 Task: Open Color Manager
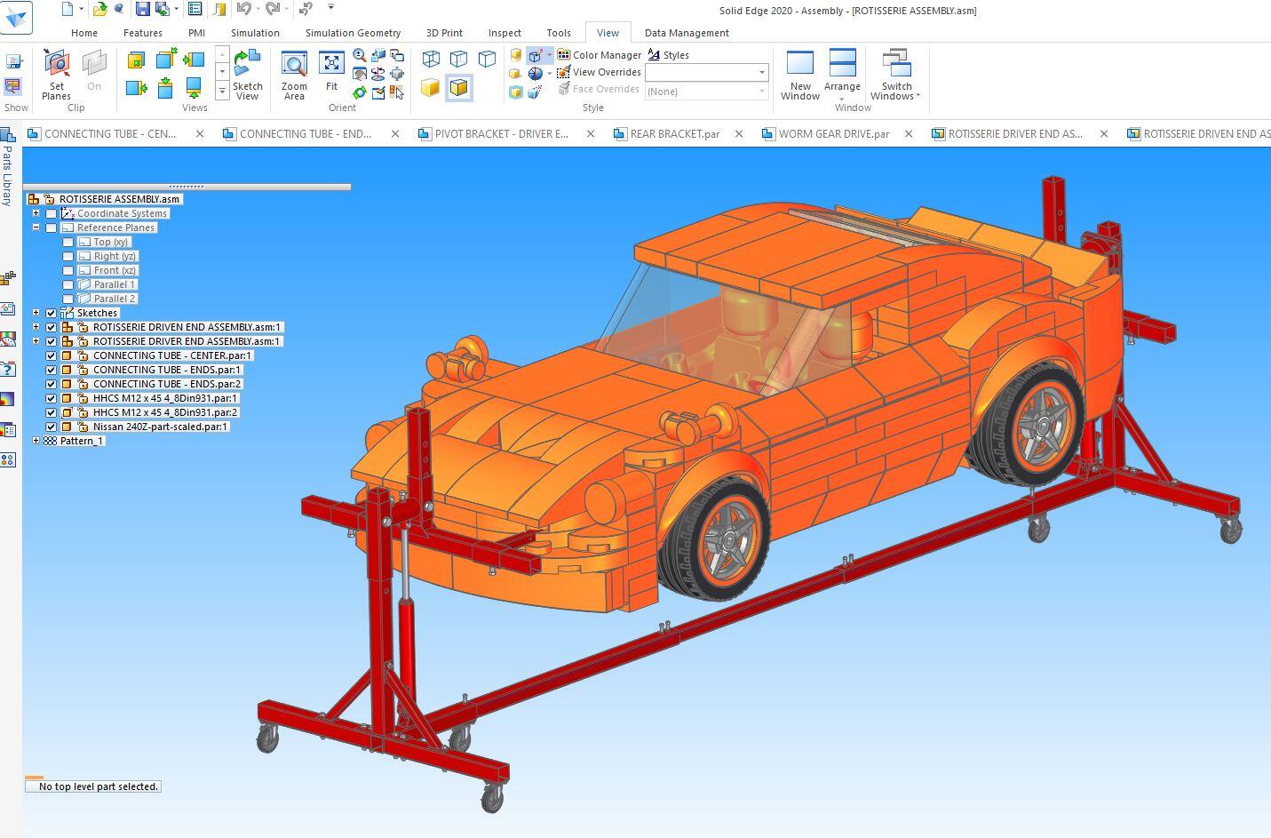click(x=599, y=55)
